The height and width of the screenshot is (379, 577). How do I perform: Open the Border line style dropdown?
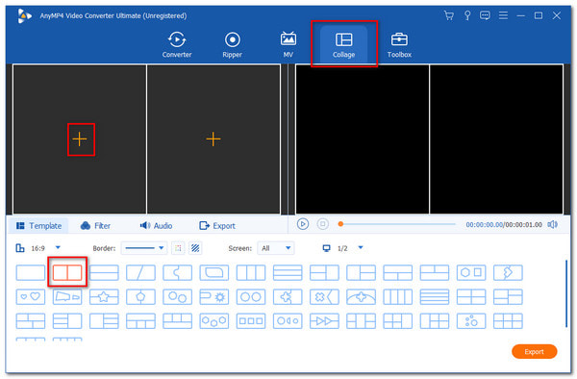(144, 248)
